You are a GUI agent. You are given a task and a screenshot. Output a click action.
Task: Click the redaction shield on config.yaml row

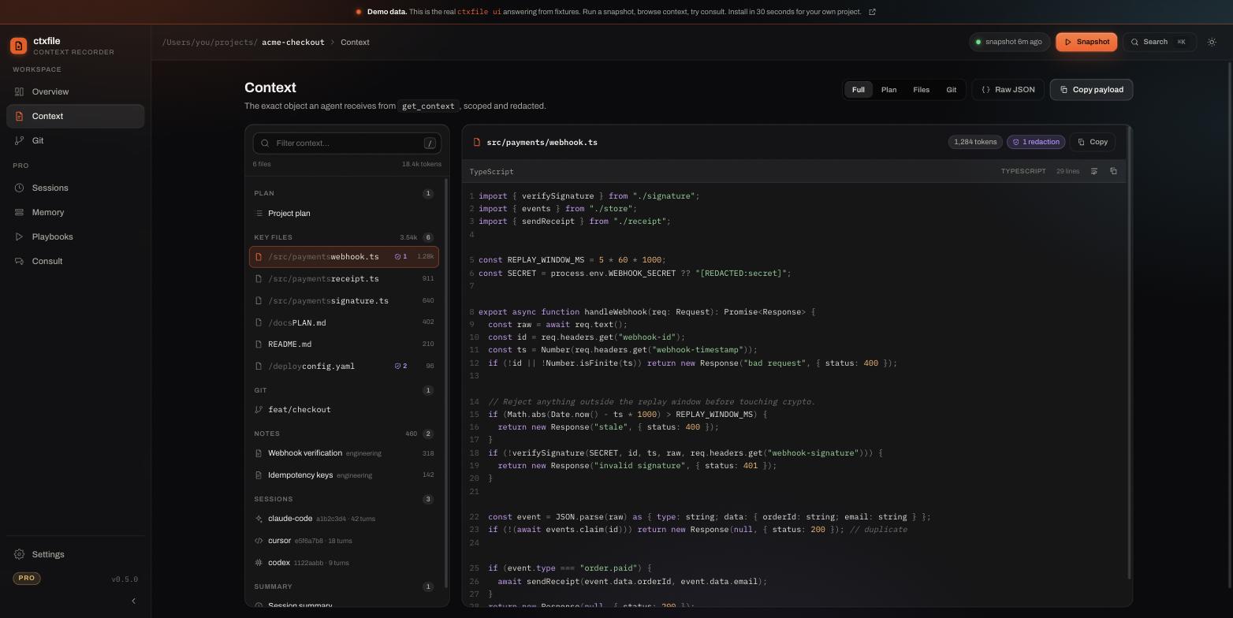click(400, 367)
